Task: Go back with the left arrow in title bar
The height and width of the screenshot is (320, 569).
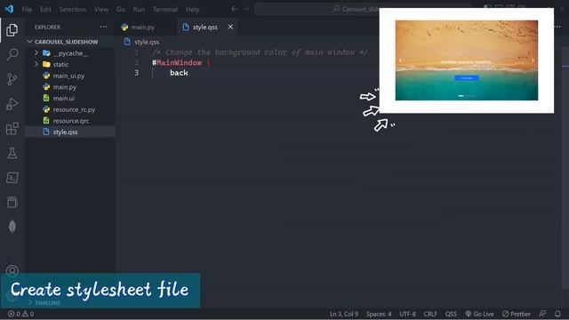Action: 235,9
